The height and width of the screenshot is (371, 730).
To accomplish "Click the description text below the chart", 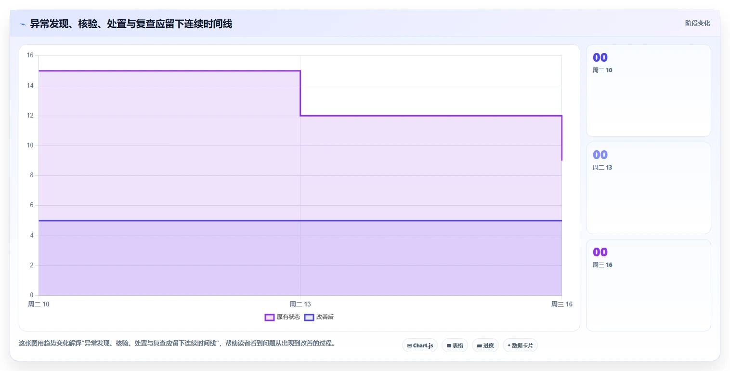I will coord(177,344).
